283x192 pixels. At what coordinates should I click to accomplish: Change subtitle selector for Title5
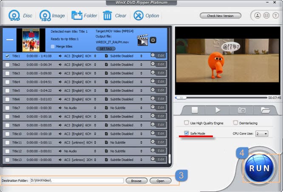141,90
